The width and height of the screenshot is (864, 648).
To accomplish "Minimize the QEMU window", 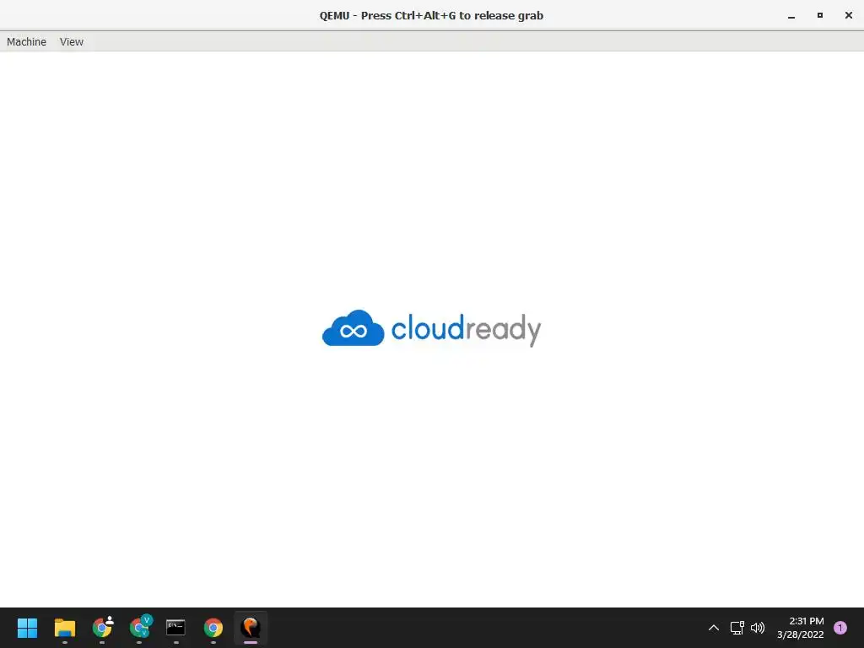I will click(791, 16).
